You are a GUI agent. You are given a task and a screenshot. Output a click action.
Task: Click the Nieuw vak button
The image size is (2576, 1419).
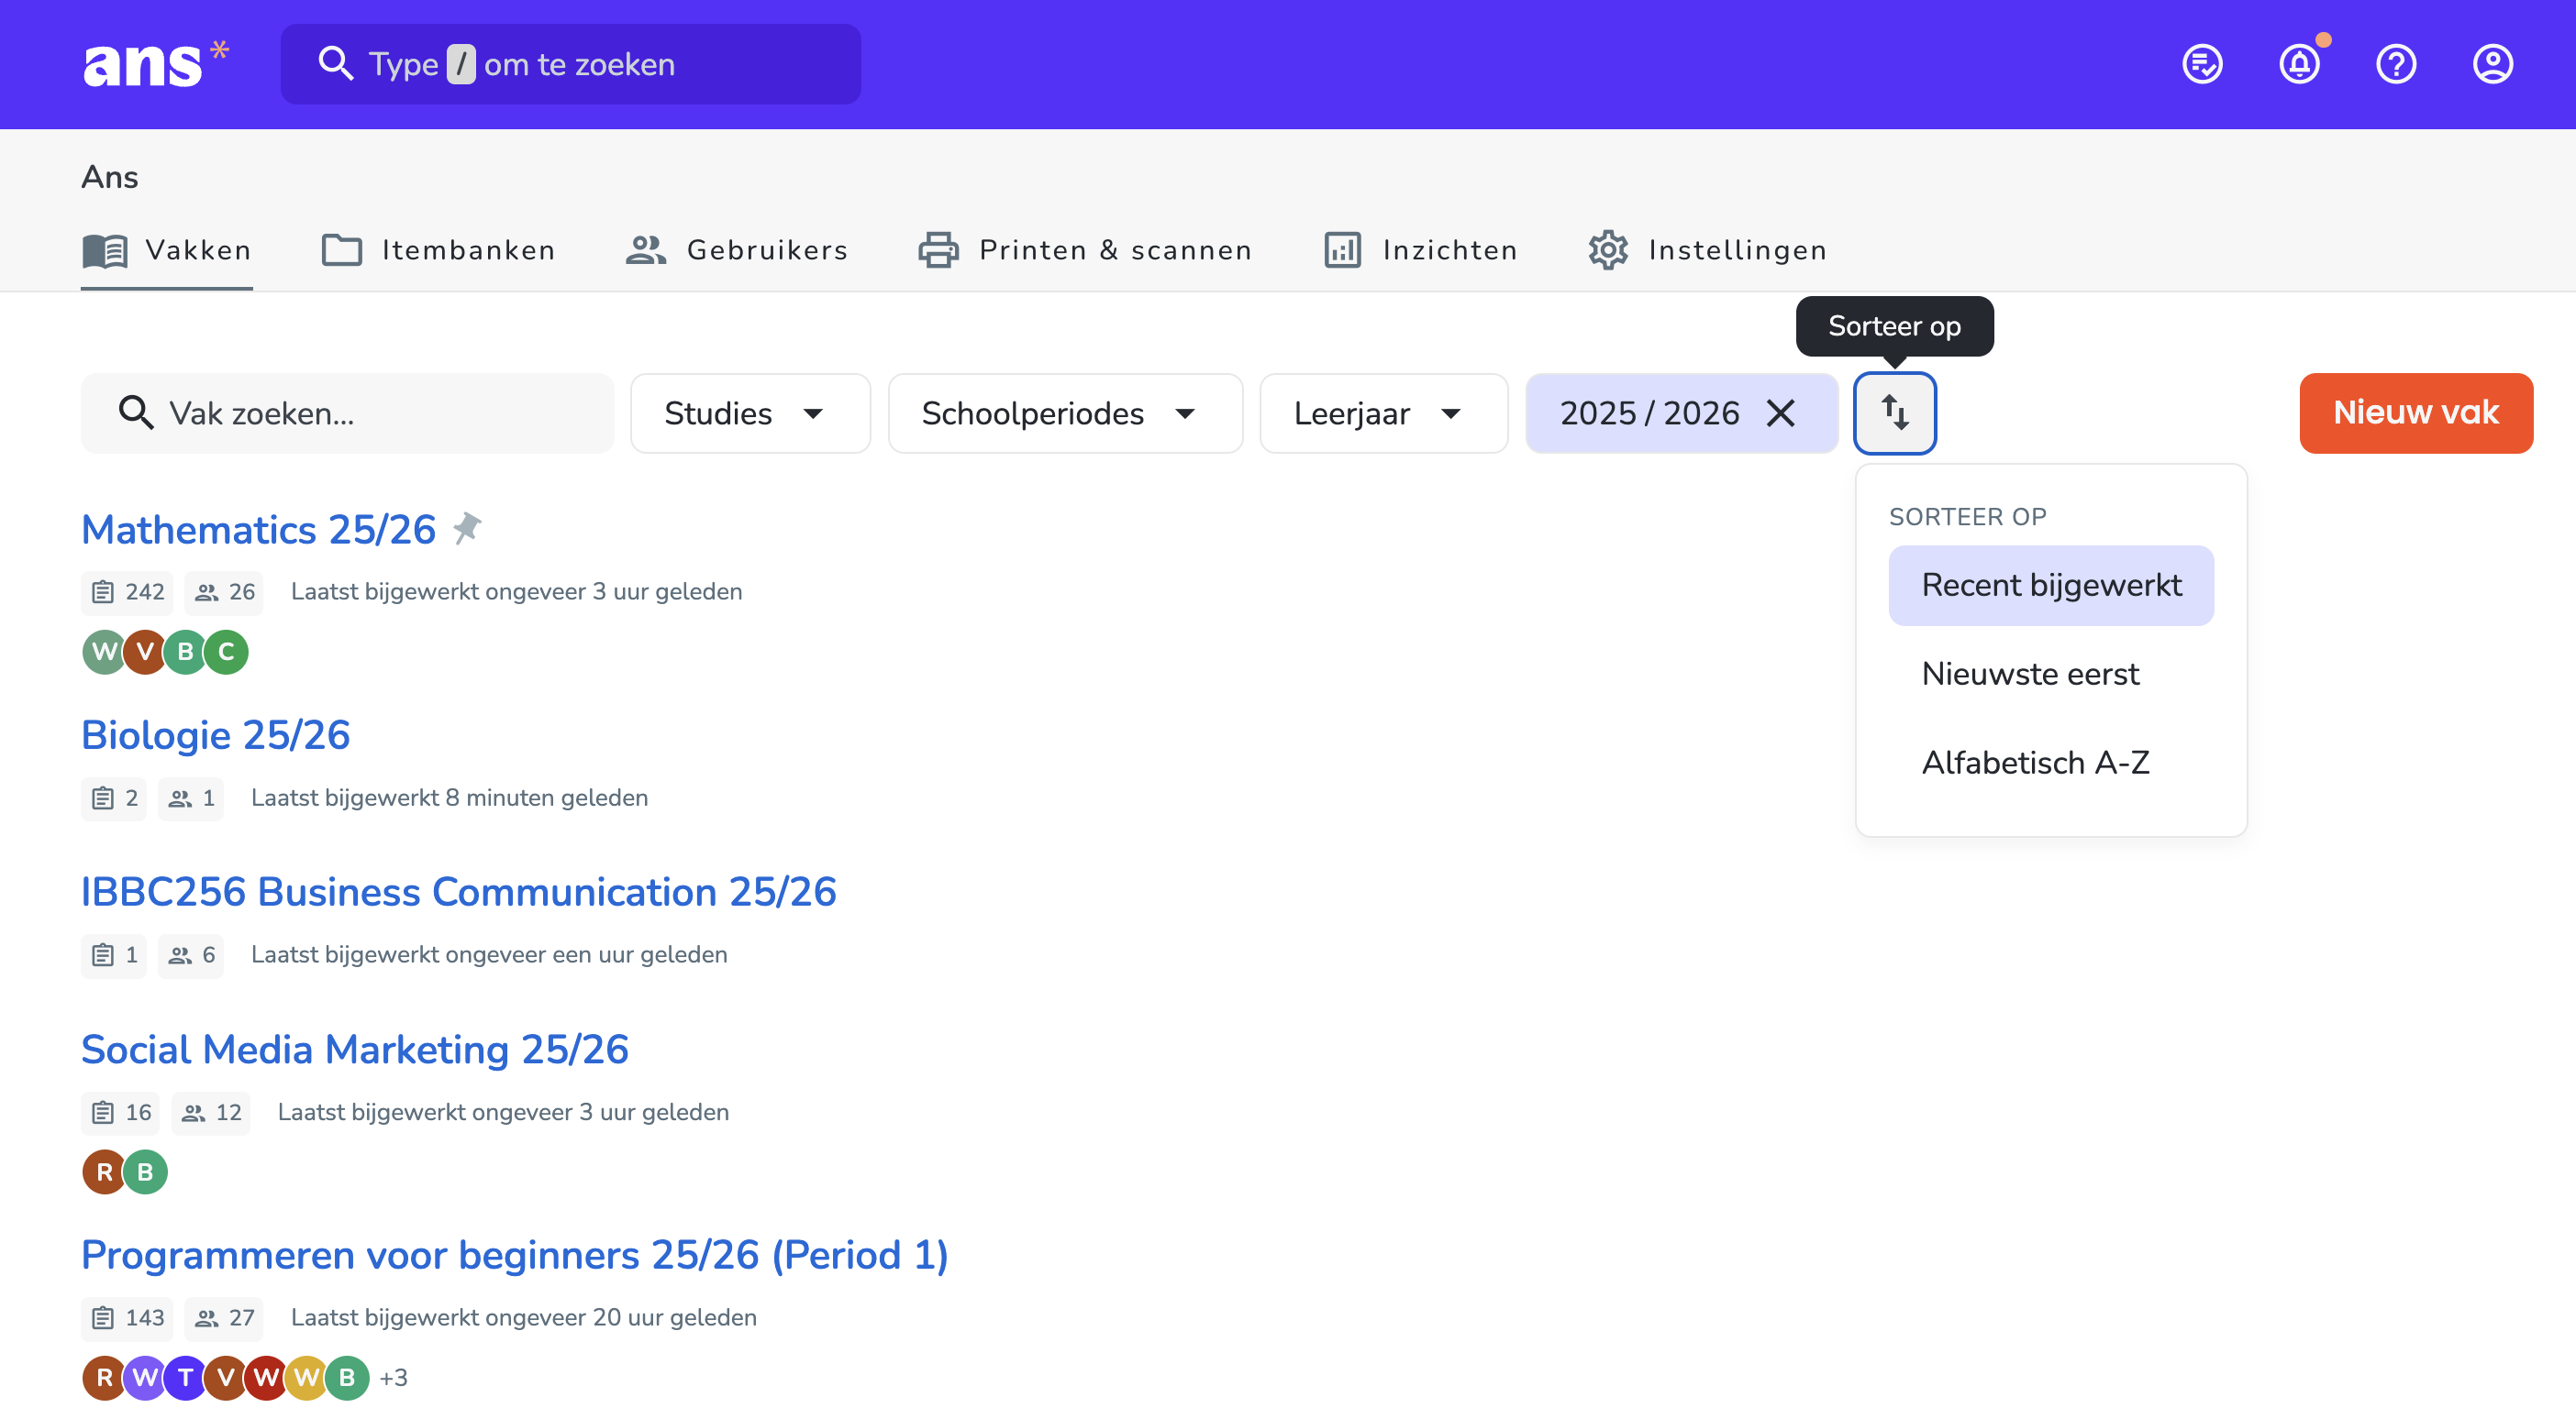click(2415, 412)
